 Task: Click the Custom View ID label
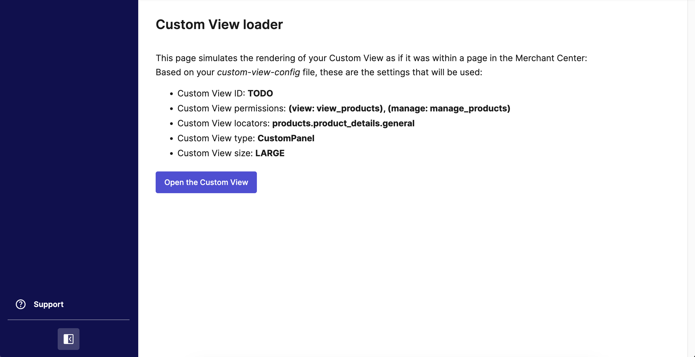click(211, 93)
